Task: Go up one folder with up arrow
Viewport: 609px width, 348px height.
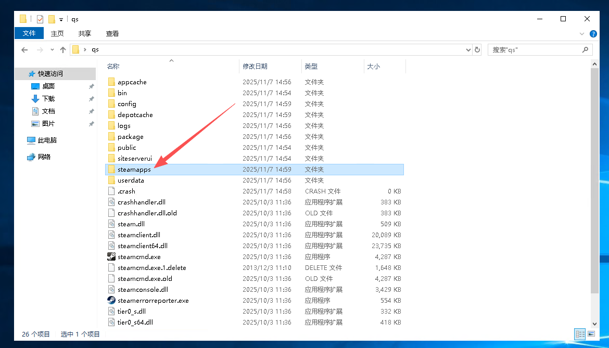Action: coord(63,50)
